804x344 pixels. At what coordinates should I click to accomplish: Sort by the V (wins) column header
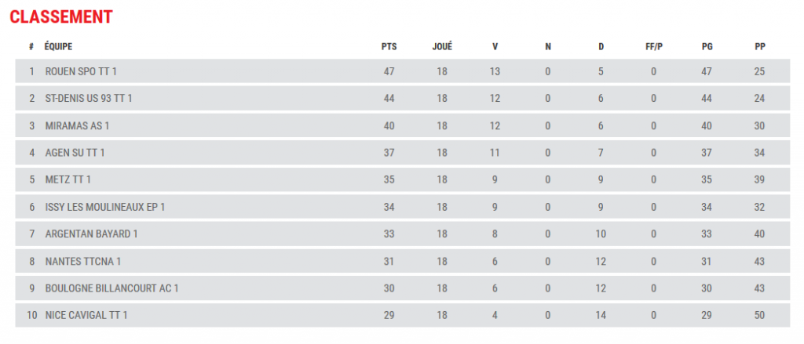495,46
